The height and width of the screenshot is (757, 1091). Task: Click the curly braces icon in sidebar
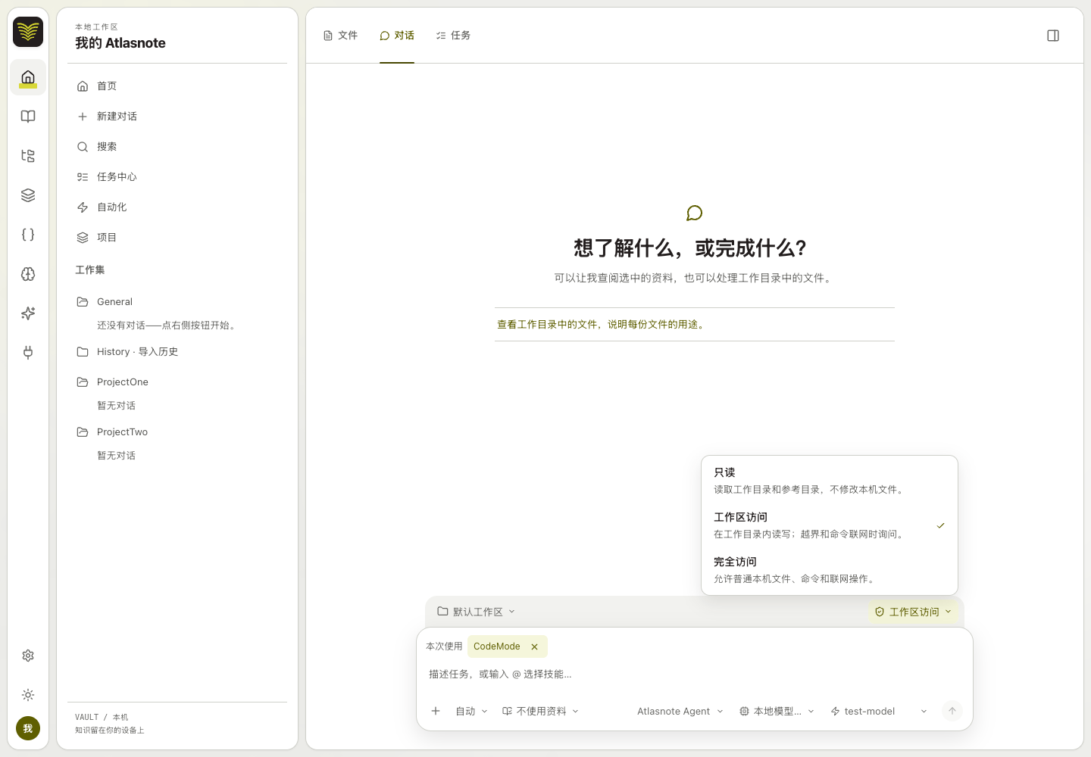(28, 235)
